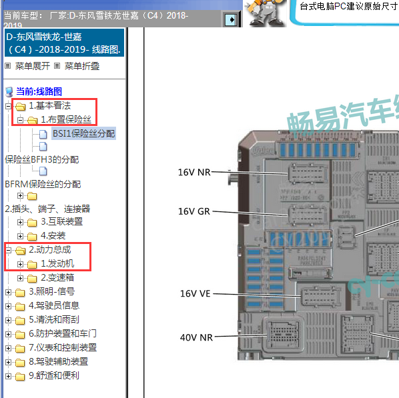This screenshot has width=399, height=398.
Task: Expand the 4.安装 node
Action: (21, 237)
